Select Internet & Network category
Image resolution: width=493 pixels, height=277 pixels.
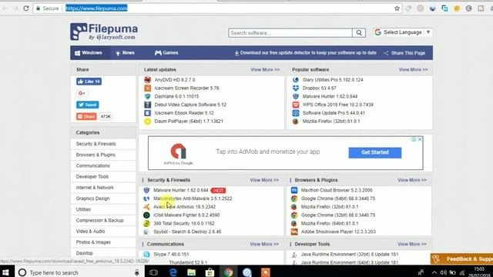[x=95, y=188]
